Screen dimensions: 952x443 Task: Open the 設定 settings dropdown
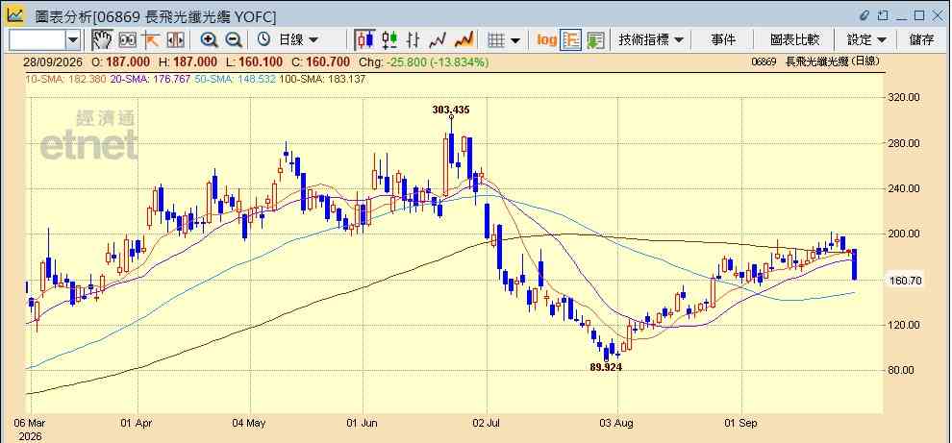click(x=866, y=40)
